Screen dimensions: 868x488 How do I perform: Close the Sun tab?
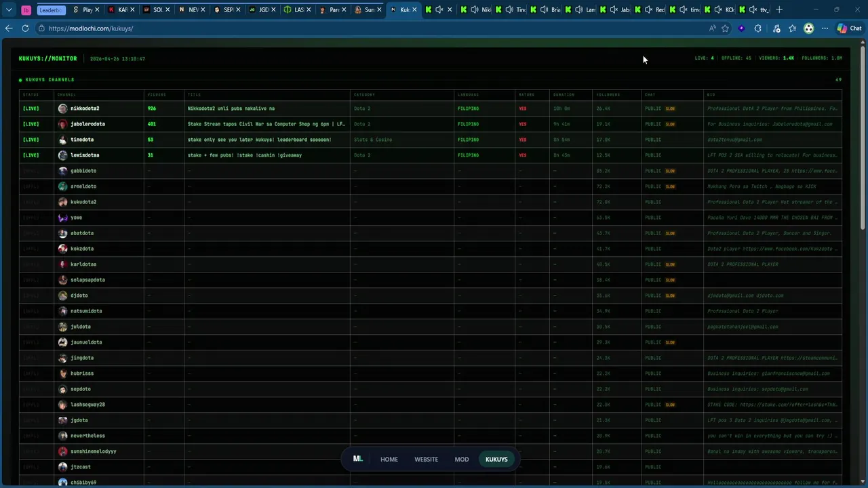(x=378, y=9)
